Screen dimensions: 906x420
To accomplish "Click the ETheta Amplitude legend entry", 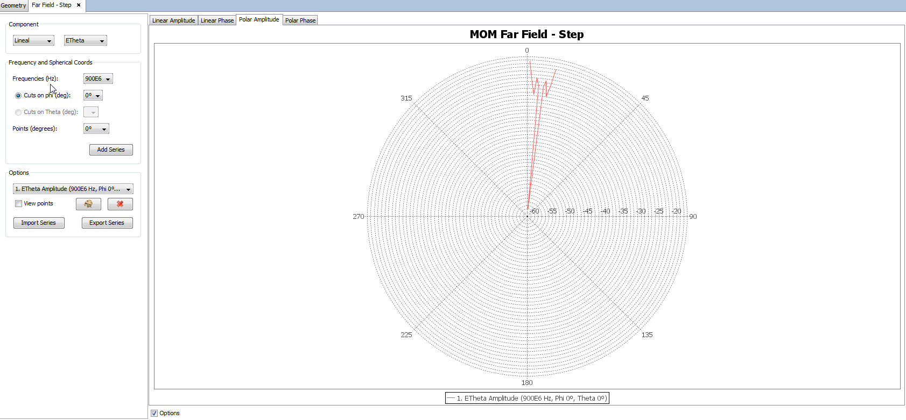I will pyautogui.click(x=527, y=398).
